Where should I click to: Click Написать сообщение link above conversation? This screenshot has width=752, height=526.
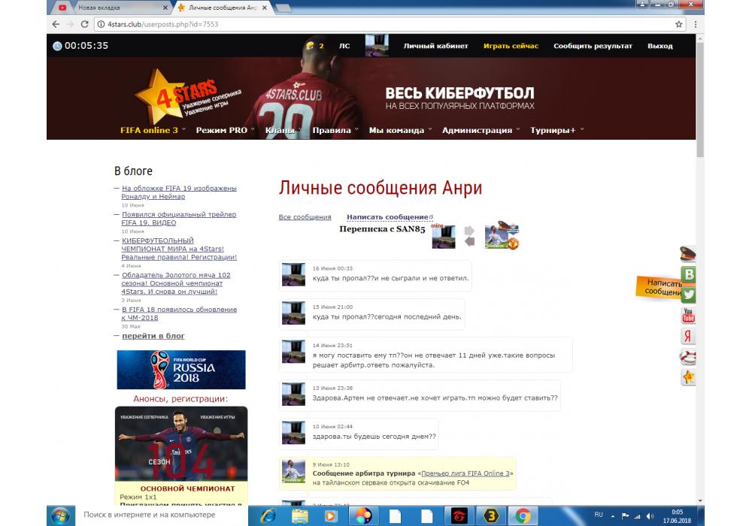(x=387, y=217)
